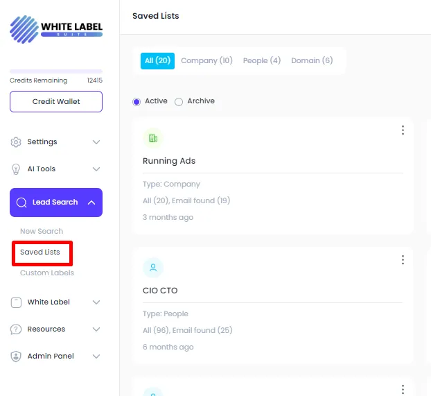This screenshot has width=431, height=396.
Task: Click "Type: People" text
Action: pos(166,314)
